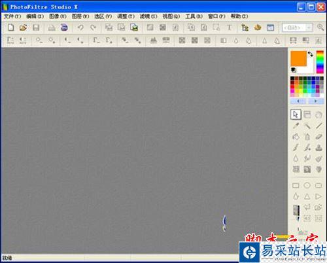Save the image with the floppy disk icon
Viewport: 327px width, 263px height.
(x=36, y=27)
